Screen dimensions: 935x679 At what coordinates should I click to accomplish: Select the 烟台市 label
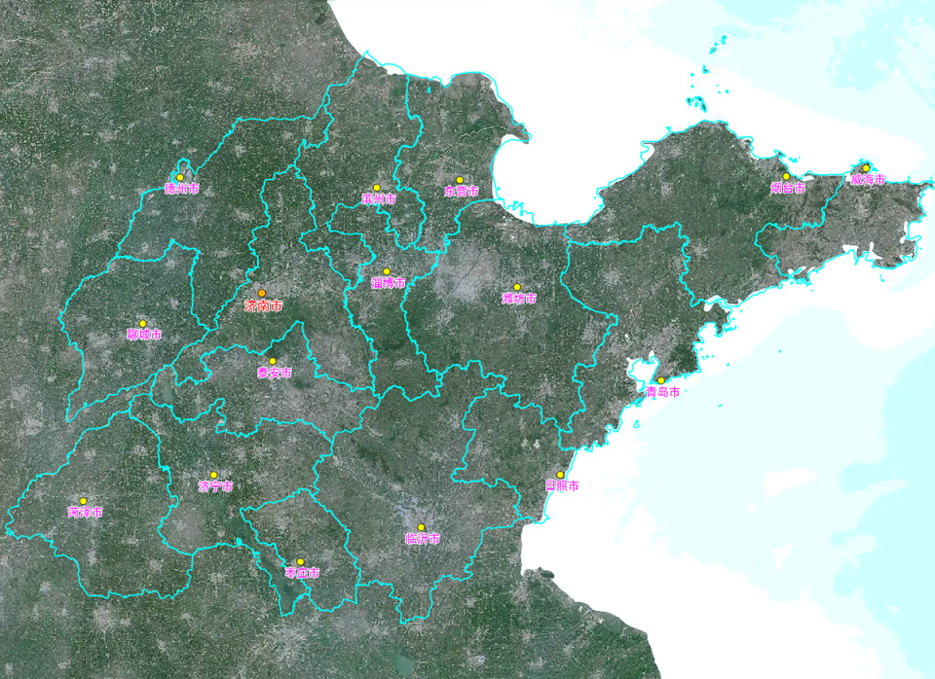788,188
